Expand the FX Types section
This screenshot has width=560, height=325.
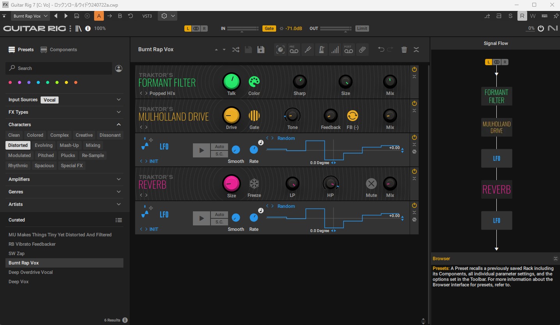[119, 112]
